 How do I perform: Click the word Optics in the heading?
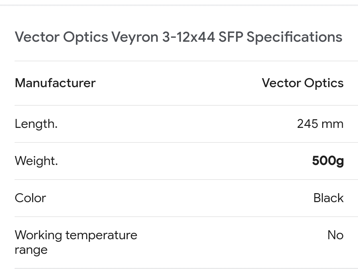click(x=86, y=37)
